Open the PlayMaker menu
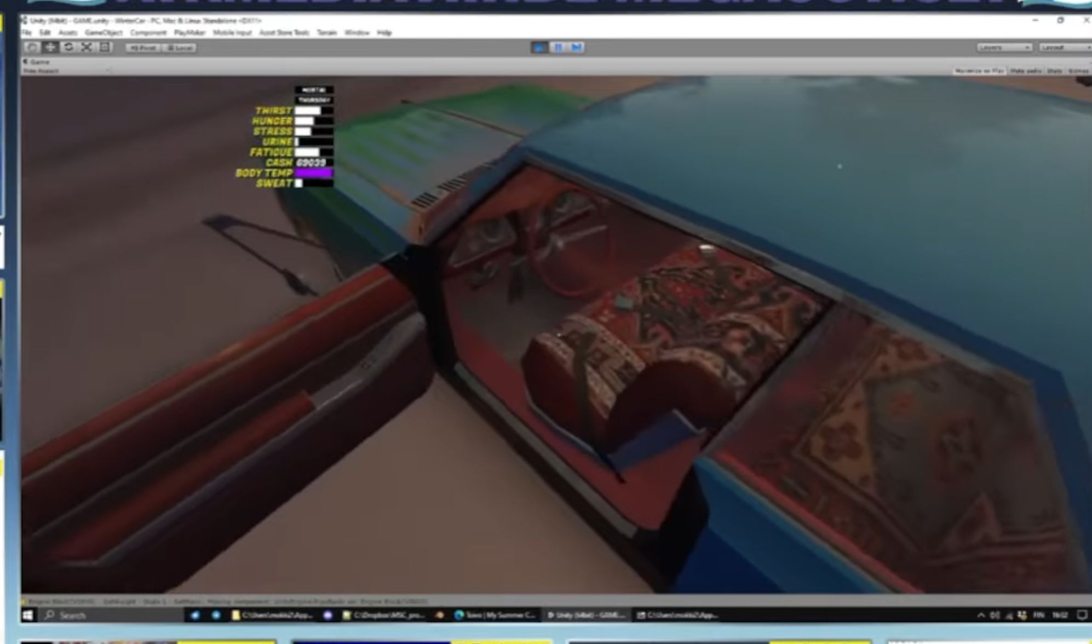This screenshot has height=644, width=1092. (189, 33)
